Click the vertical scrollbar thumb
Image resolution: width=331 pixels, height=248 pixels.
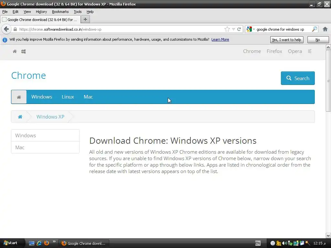[x=328, y=81]
